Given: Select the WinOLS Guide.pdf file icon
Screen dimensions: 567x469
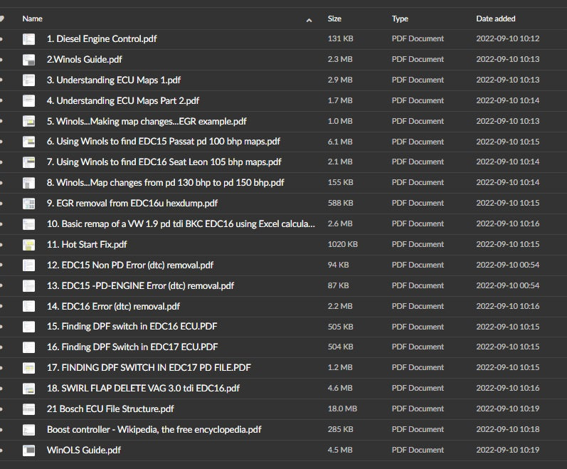Looking at the screenshot, I should pyautogui.click(x=28, y=450).
